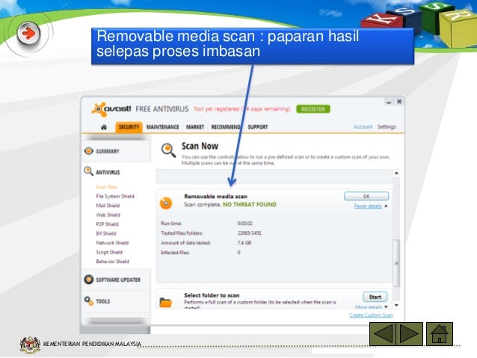Image resolution: width=477 pixels, height=358 pixels.
Task: Go to the previous slide with the left arrow
Action: 383,334
